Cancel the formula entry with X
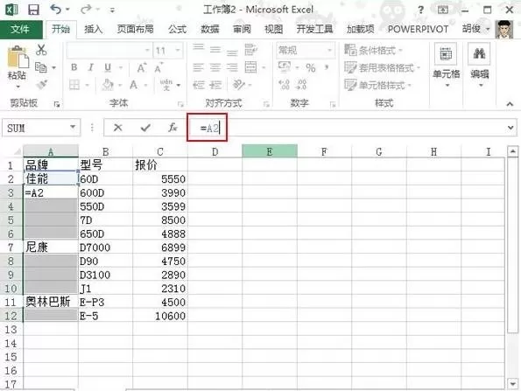This screenshot has height=391, width=521. pyautogui.click(x=117, y=128)
